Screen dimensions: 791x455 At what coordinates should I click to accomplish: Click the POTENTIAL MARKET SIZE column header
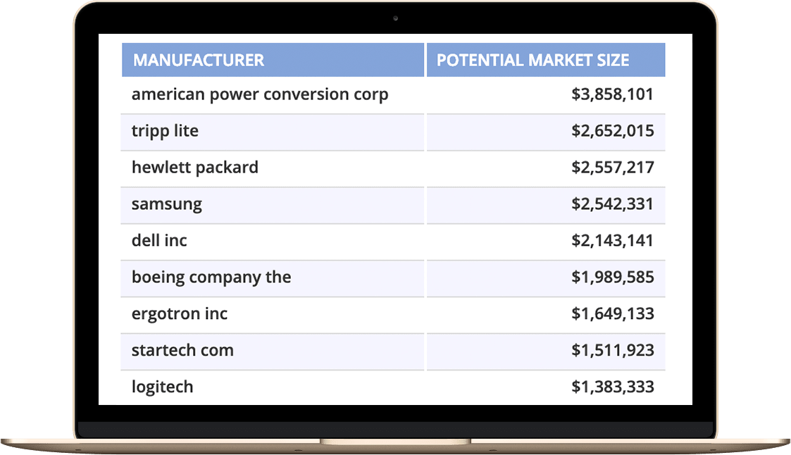546,60
